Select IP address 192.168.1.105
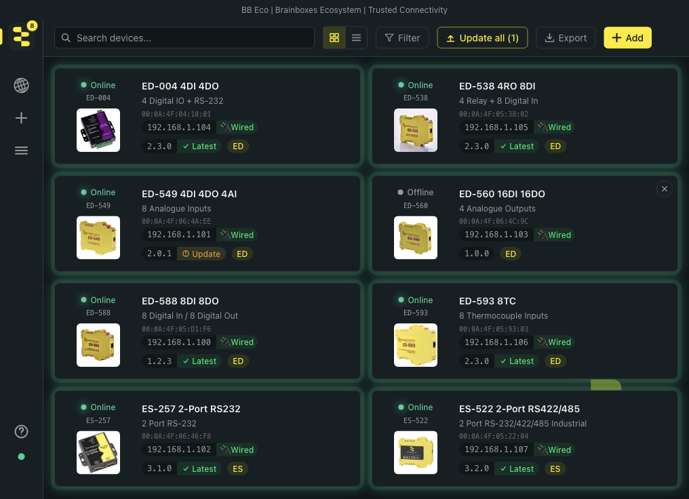This screenshot has height=499, width=689. [496, 127]
